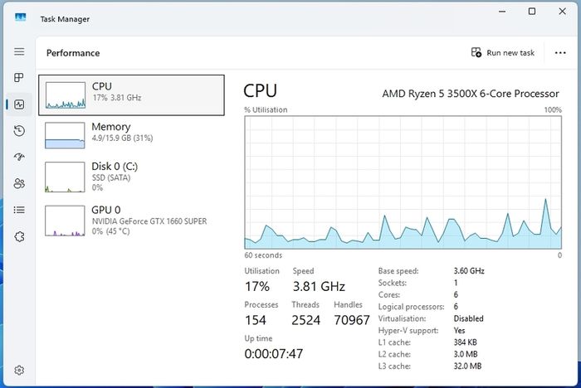Image resolution: width=581 pixels, height=388 pixels.
Task: Open the Startup apps page icon
Action: pos(19,157)
